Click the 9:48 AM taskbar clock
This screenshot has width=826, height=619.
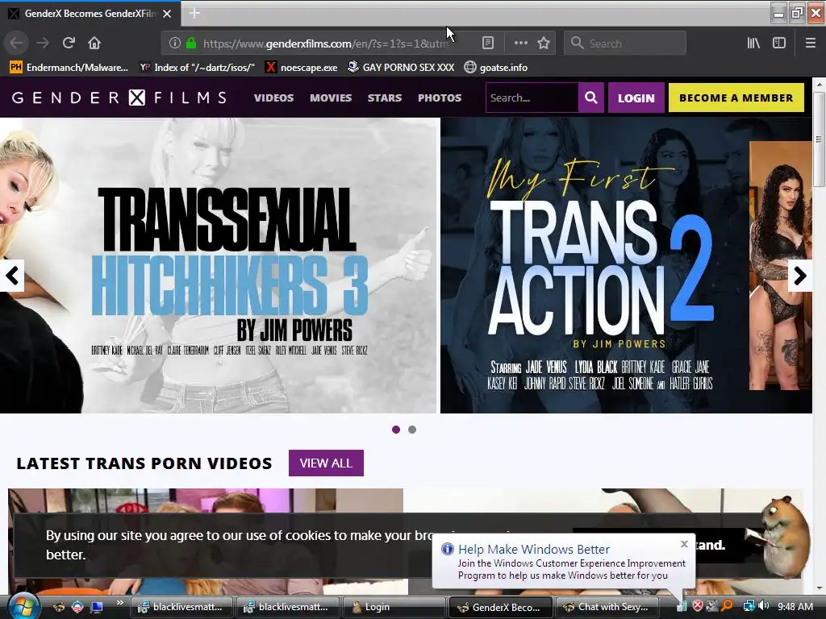[x=795, y=606]
